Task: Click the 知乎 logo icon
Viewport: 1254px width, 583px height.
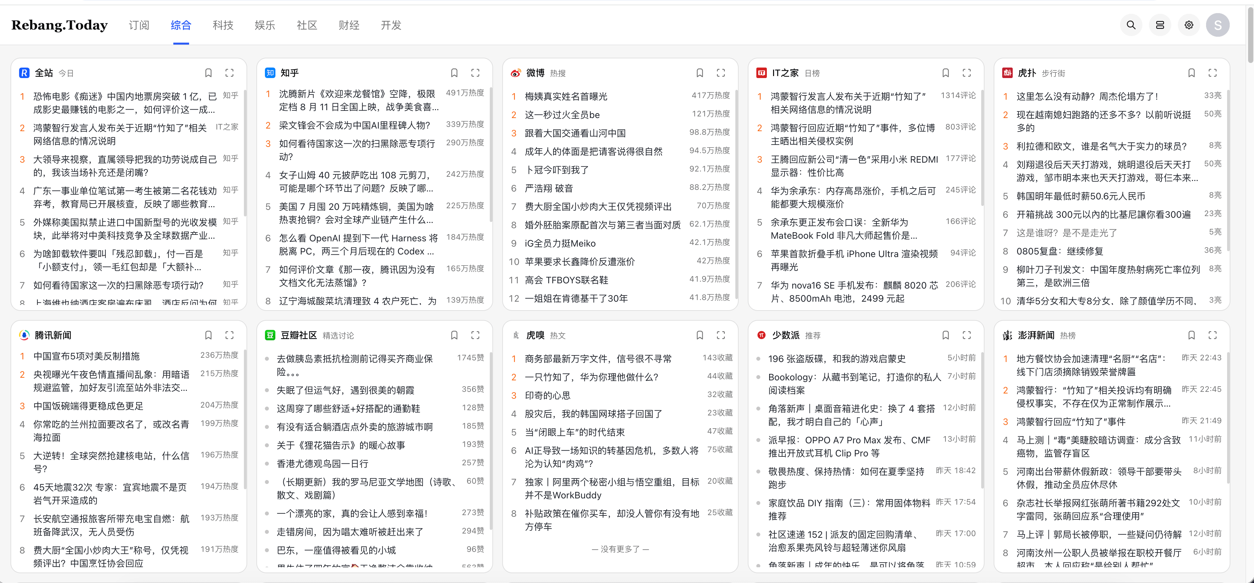Action: (270, 73)
